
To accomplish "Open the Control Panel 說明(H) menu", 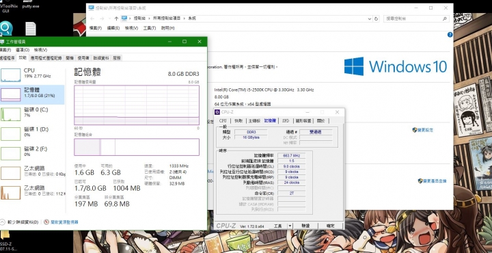I will click(168, 28).
